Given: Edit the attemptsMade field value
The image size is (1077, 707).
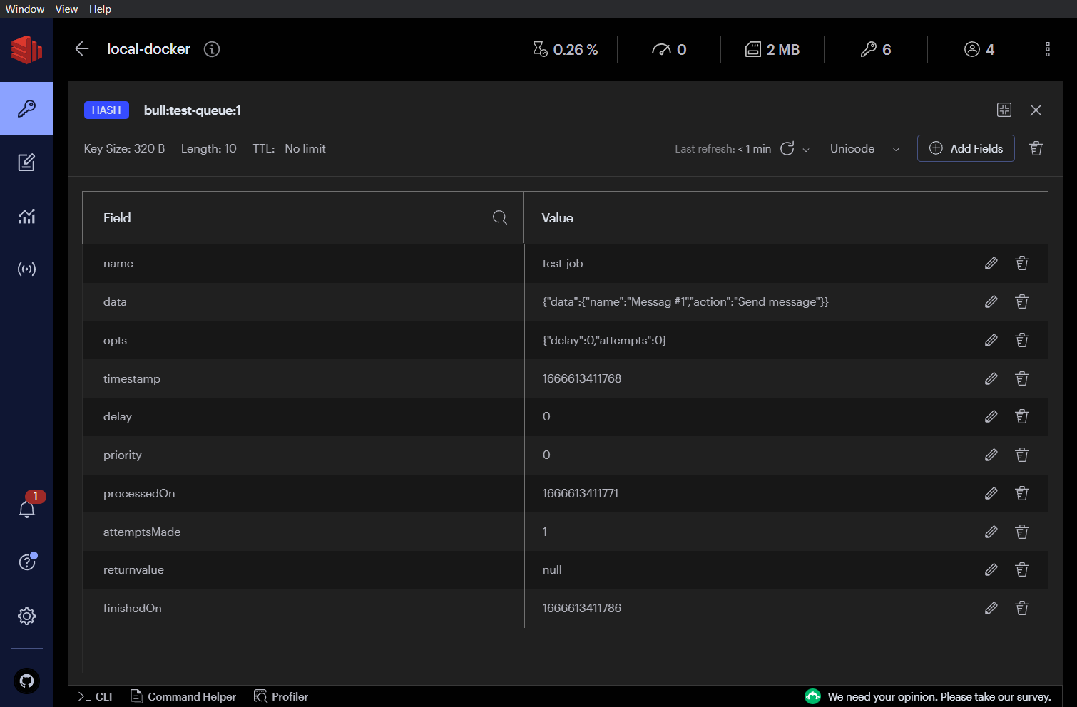Looking at the screenshot, I should click(x=991, y=532).
